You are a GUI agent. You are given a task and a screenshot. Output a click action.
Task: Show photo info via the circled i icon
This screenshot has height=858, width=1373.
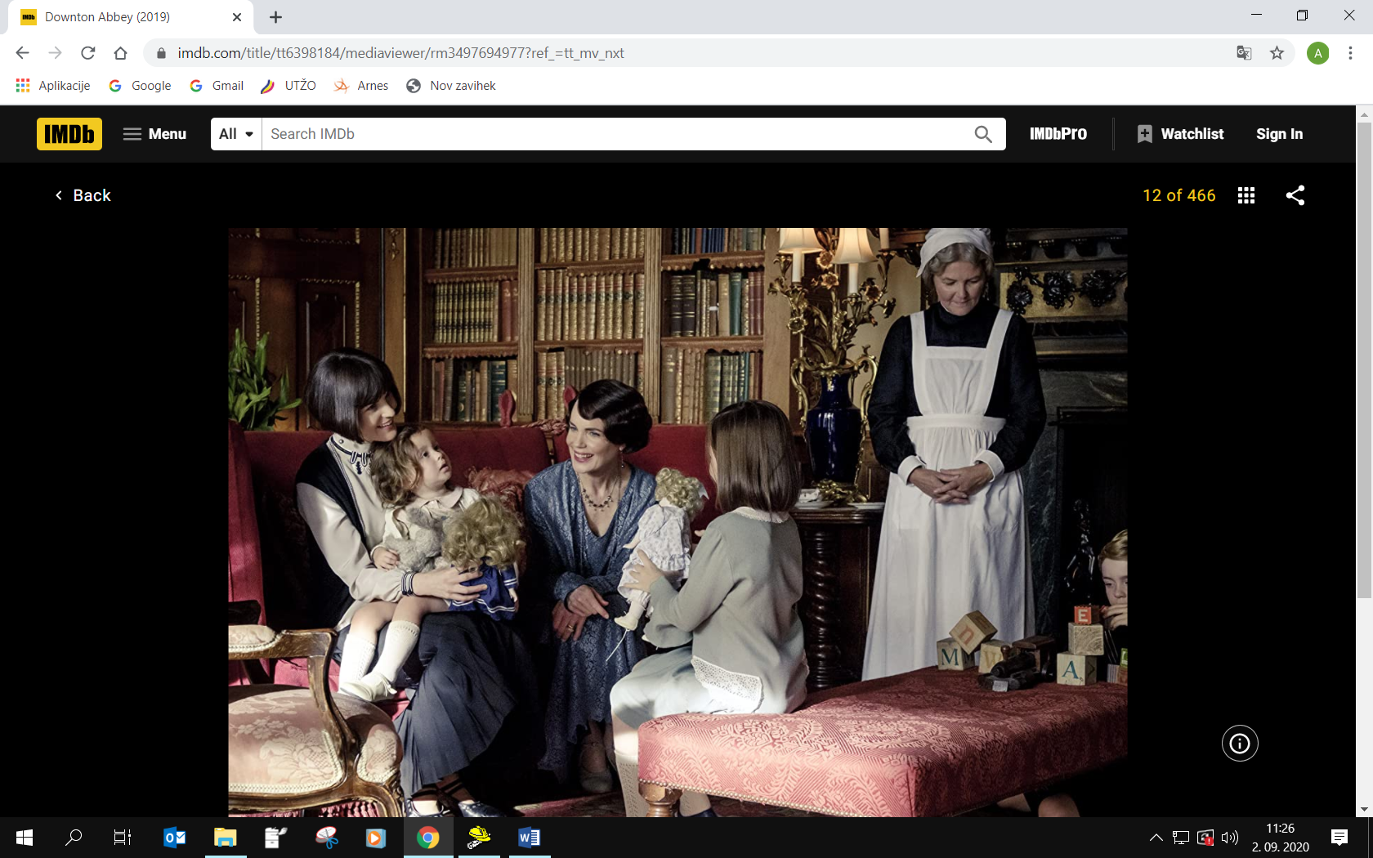pos(1240,744)
